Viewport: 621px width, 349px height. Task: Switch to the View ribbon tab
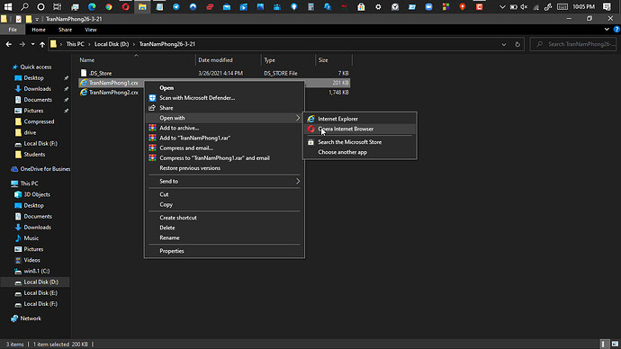click(x=91, y=30)
